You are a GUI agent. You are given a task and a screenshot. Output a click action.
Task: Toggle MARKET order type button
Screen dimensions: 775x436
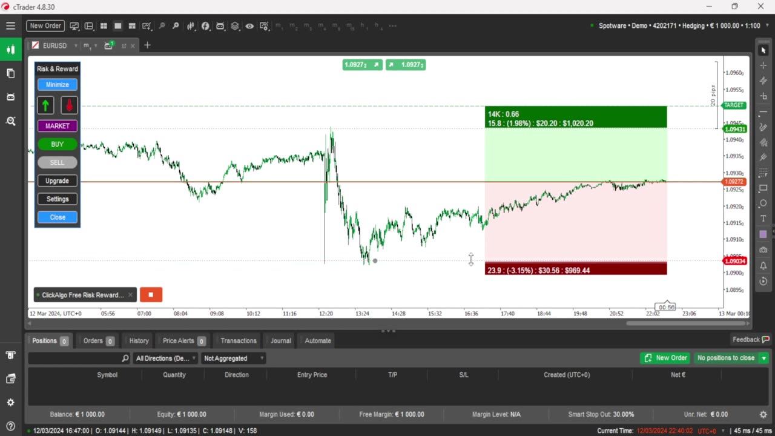[58, 126]
